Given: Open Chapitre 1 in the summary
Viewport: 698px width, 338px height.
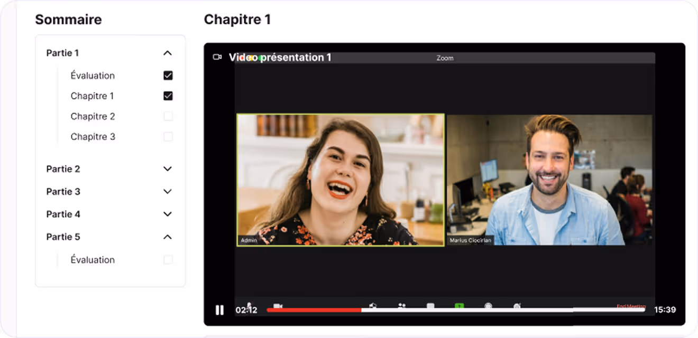Looking at the screenshot, I should (92, 96).
